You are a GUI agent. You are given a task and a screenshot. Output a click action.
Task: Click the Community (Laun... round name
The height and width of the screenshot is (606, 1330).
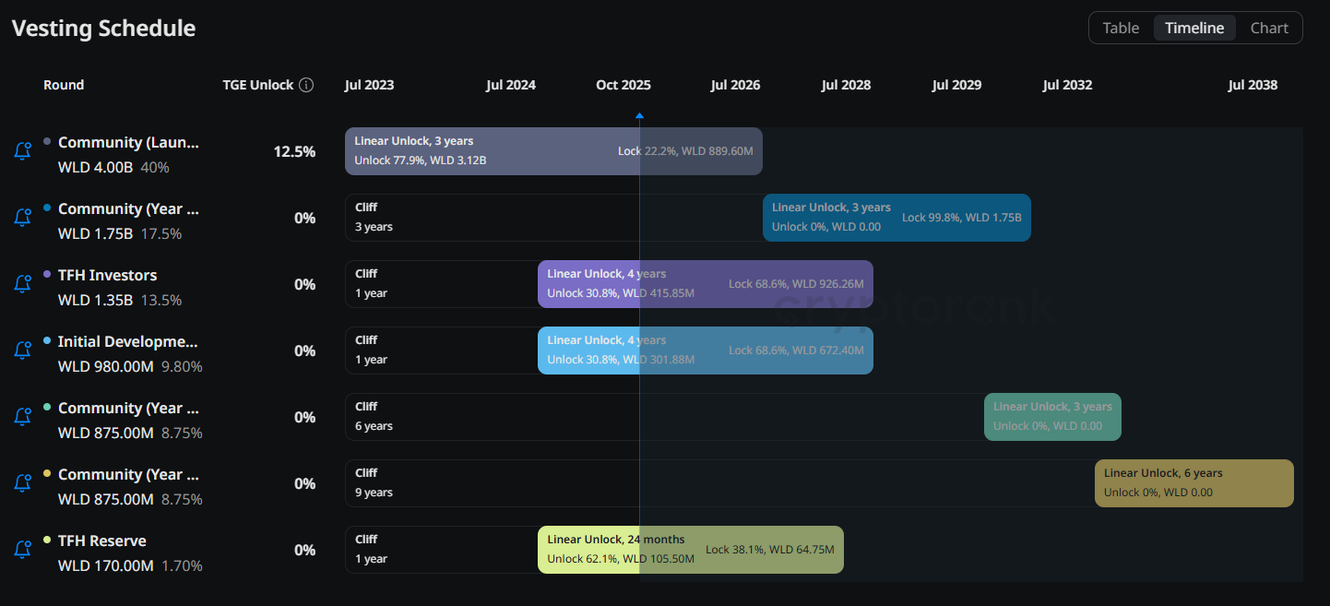[128, 142]
